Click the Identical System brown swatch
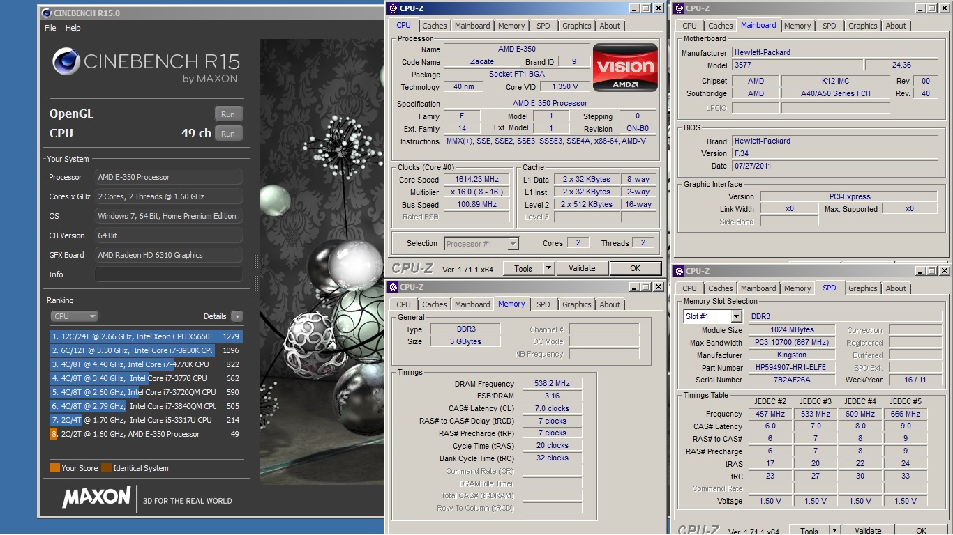953x535 pixels. point(106,468)
